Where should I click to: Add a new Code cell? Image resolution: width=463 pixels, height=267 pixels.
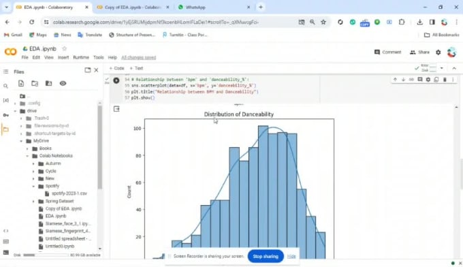116,68
